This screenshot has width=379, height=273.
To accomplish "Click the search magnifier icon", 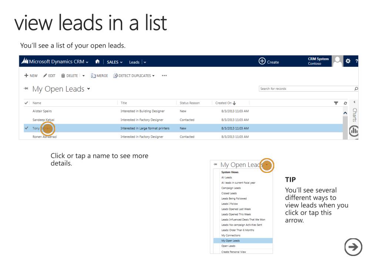I will tap(356, 89).
